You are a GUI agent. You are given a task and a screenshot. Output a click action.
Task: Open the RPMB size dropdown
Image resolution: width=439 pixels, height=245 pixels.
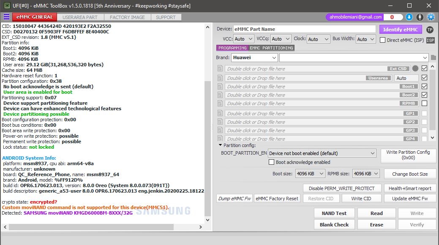[x=366, y=174]
